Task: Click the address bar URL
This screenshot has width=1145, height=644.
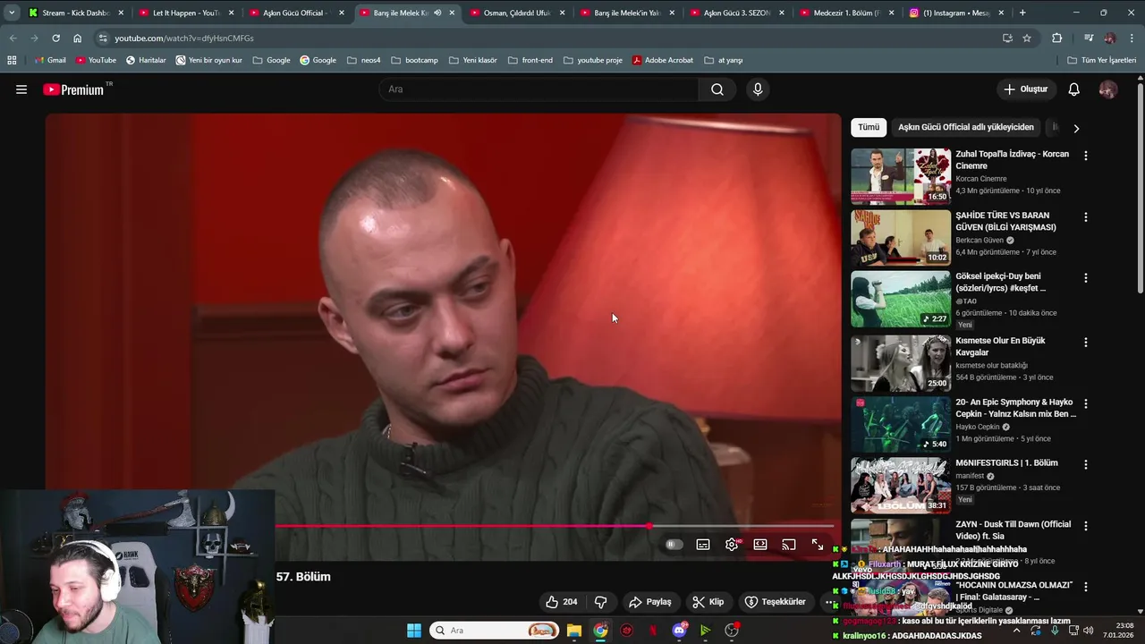Action: (x=184, y=38)
